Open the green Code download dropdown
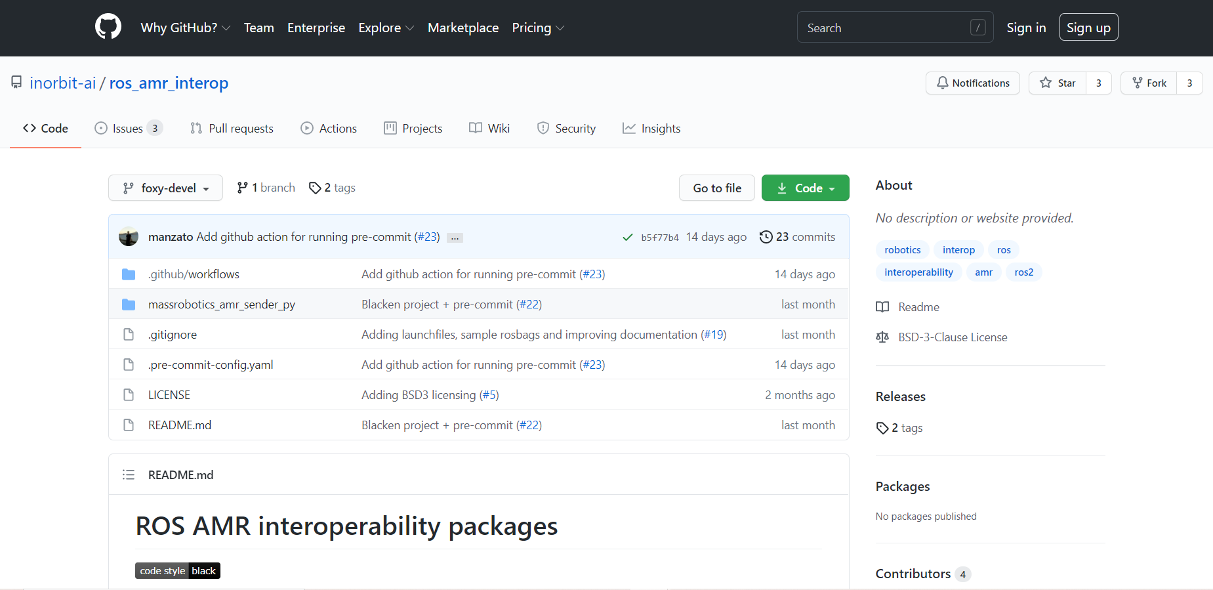This screenshot has width=1213, height=590. point(805,188)
